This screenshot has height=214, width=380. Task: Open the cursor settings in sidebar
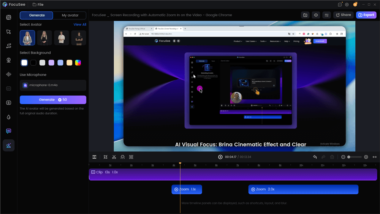coord(8,32)
